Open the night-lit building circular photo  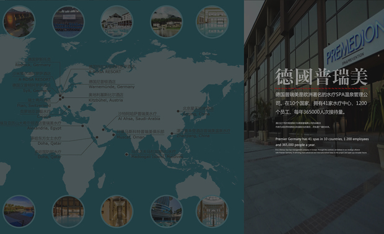pyautogui.click(x=19, y=22)
